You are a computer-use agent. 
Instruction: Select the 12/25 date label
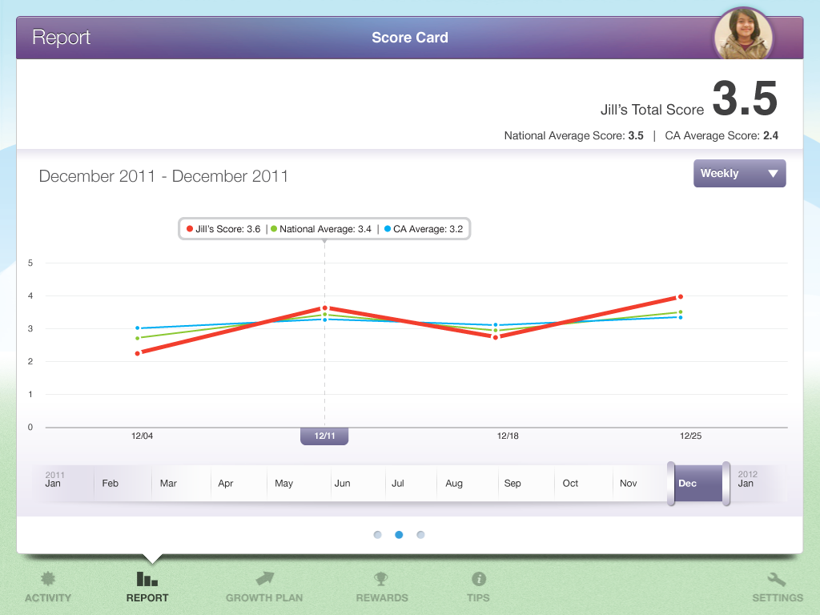pos(690,436)
